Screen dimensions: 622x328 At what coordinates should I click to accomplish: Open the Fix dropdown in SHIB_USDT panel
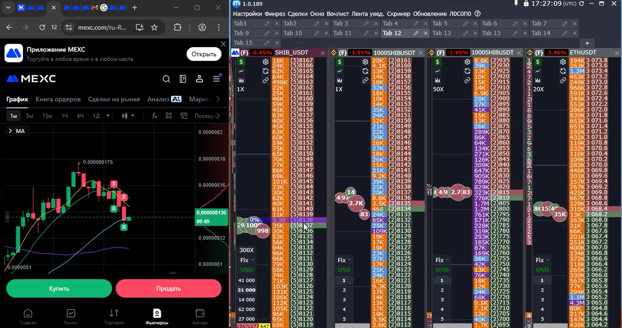[x=247, y=260]
